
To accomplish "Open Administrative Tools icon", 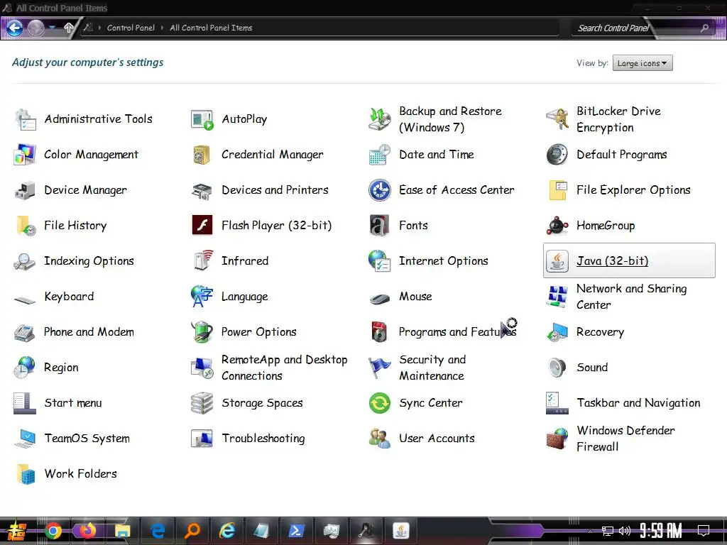I will pyautogui.click(x=25, y=119).
